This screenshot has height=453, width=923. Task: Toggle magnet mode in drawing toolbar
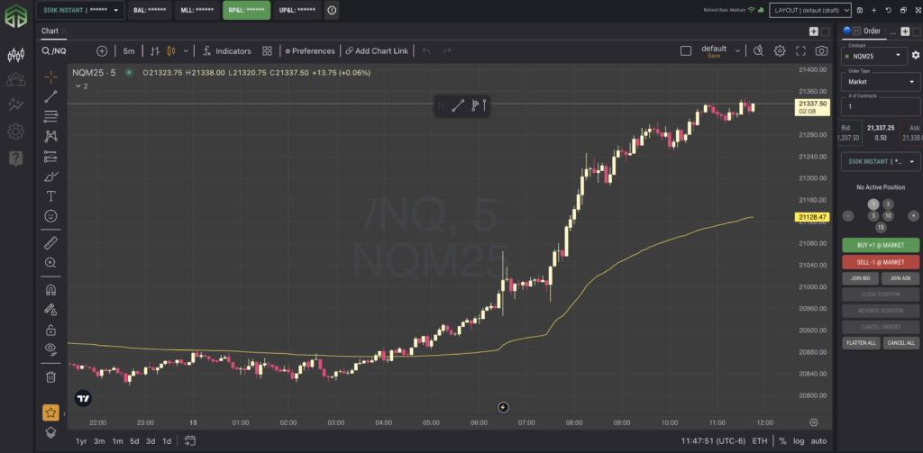[x=51, y=289]
